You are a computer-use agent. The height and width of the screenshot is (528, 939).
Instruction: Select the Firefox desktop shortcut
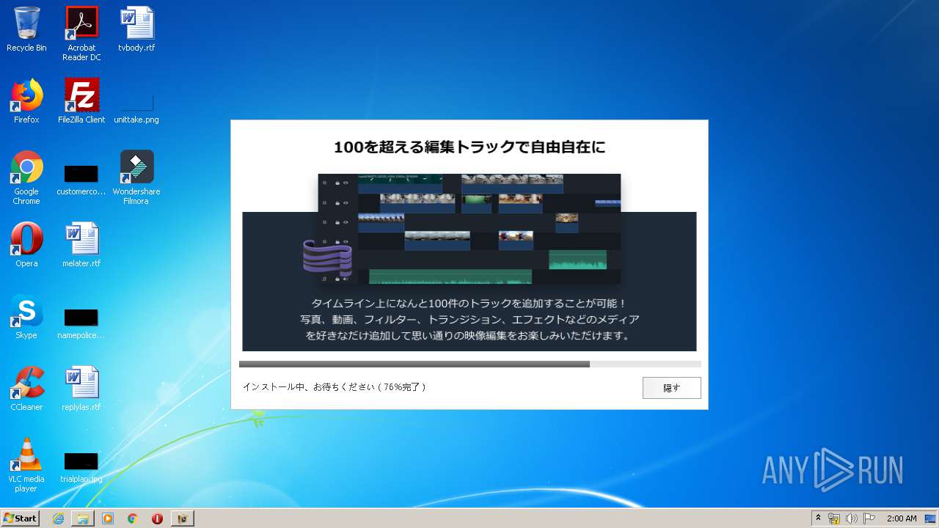(26, 101)
